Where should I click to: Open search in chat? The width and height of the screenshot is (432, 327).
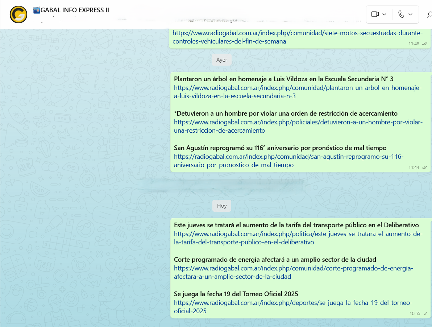click(429, 15)
